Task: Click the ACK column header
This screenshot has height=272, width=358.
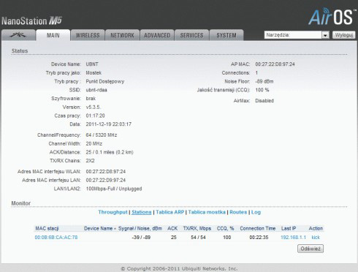Action: (172, 228)
